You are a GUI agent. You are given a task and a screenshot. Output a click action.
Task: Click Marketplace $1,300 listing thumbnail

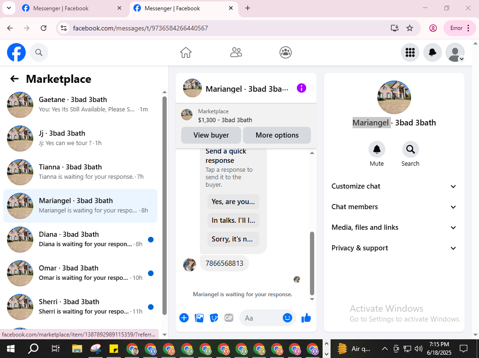187,115
